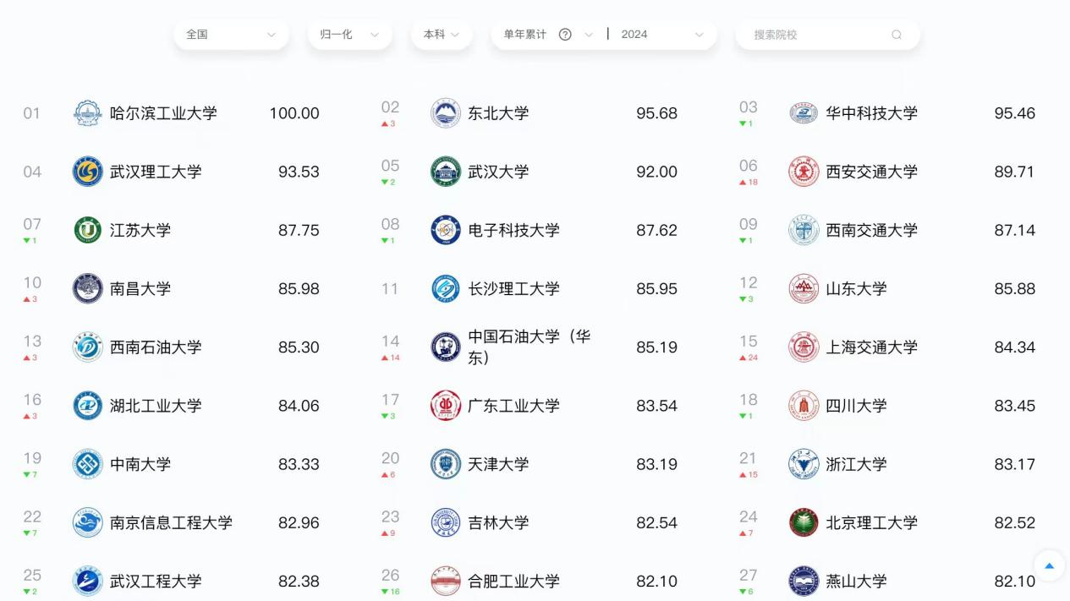Viewport: 1070px width, 601px height.
Task: Open the 南京信息工程大学 entry
Action: tap(171, 522)
